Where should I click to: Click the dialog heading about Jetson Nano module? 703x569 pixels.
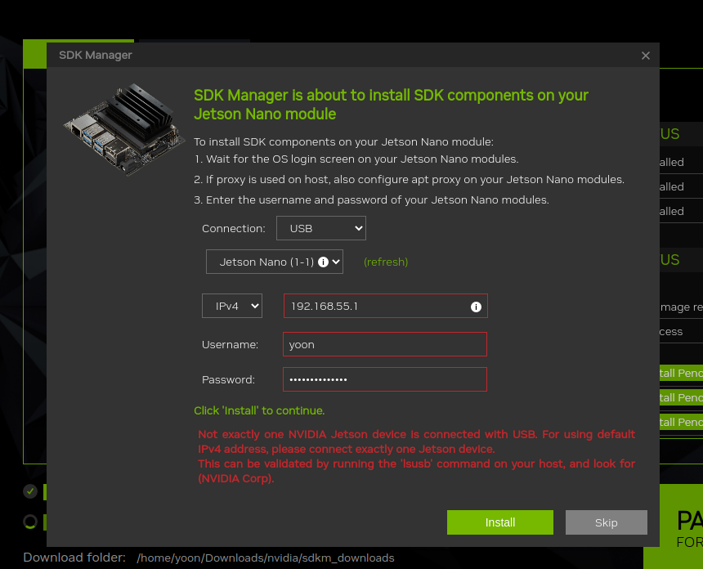coord(391,105)
